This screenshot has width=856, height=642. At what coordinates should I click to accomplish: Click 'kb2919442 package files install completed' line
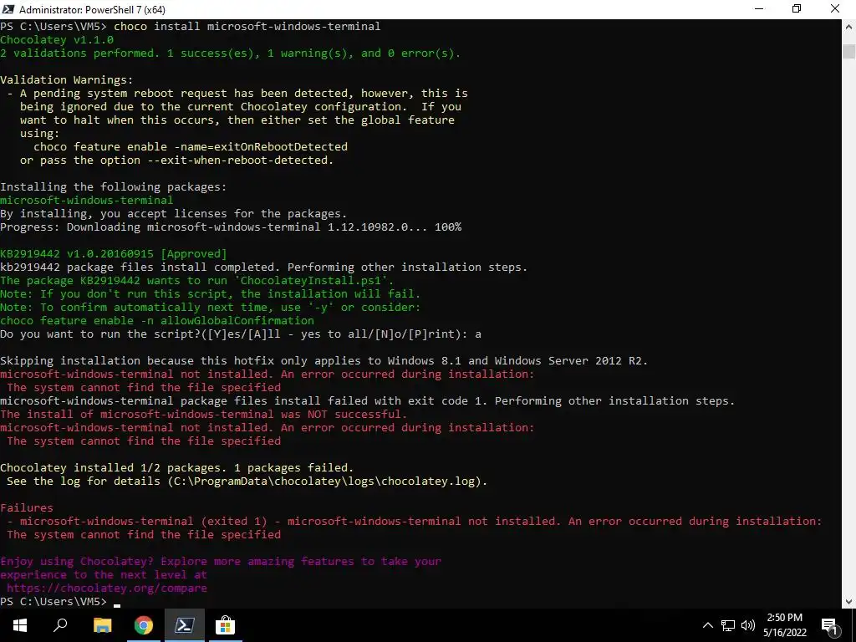(264, 267)
